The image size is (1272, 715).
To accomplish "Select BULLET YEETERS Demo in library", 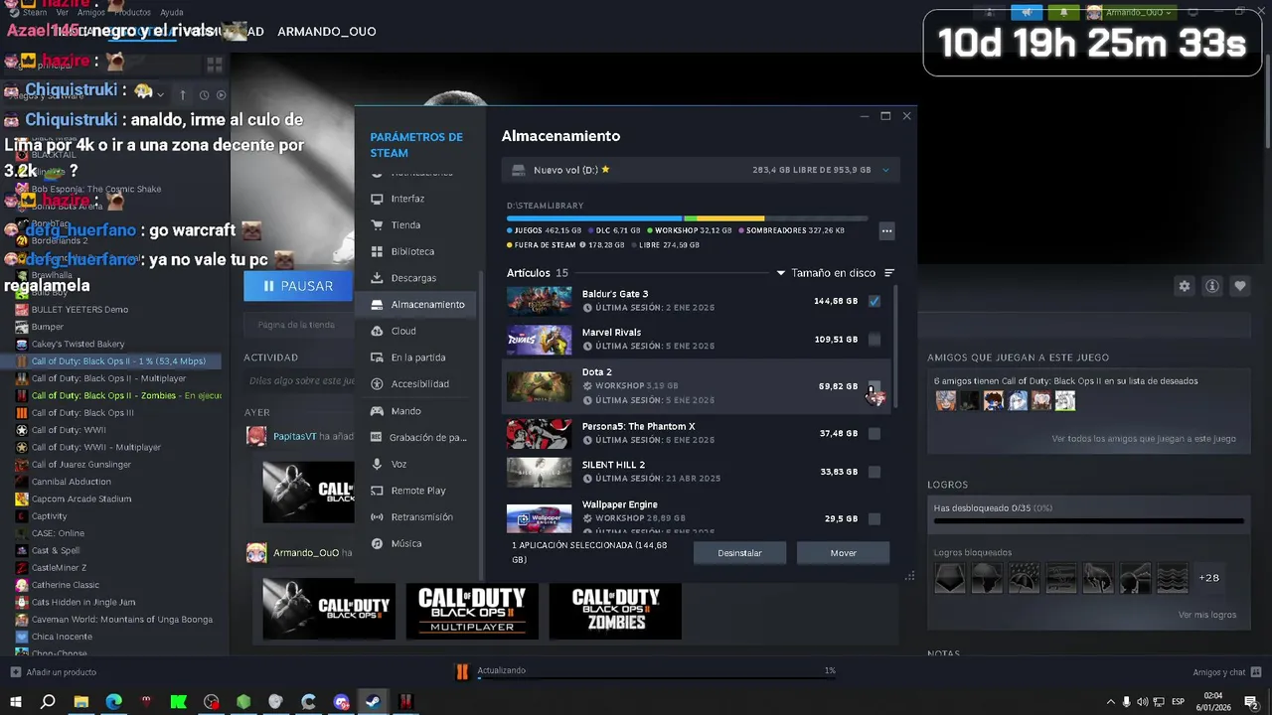I will tap(79, 309).
